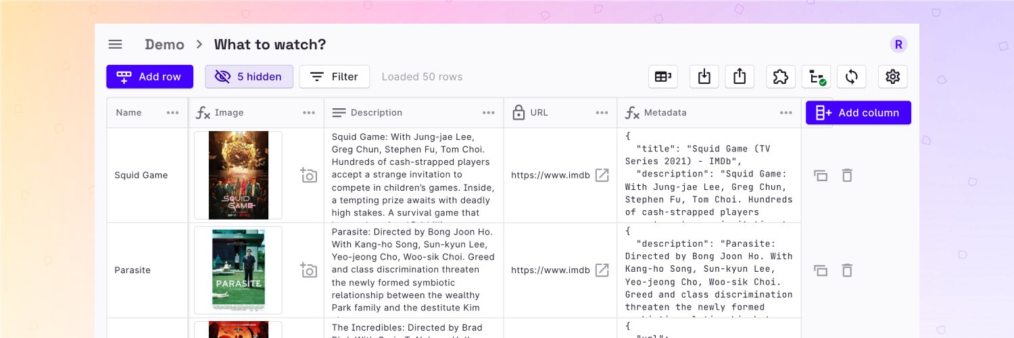Open the extensions puzzle piece icon
Screen dimensions: 1014x338
[x=781, y=76]
